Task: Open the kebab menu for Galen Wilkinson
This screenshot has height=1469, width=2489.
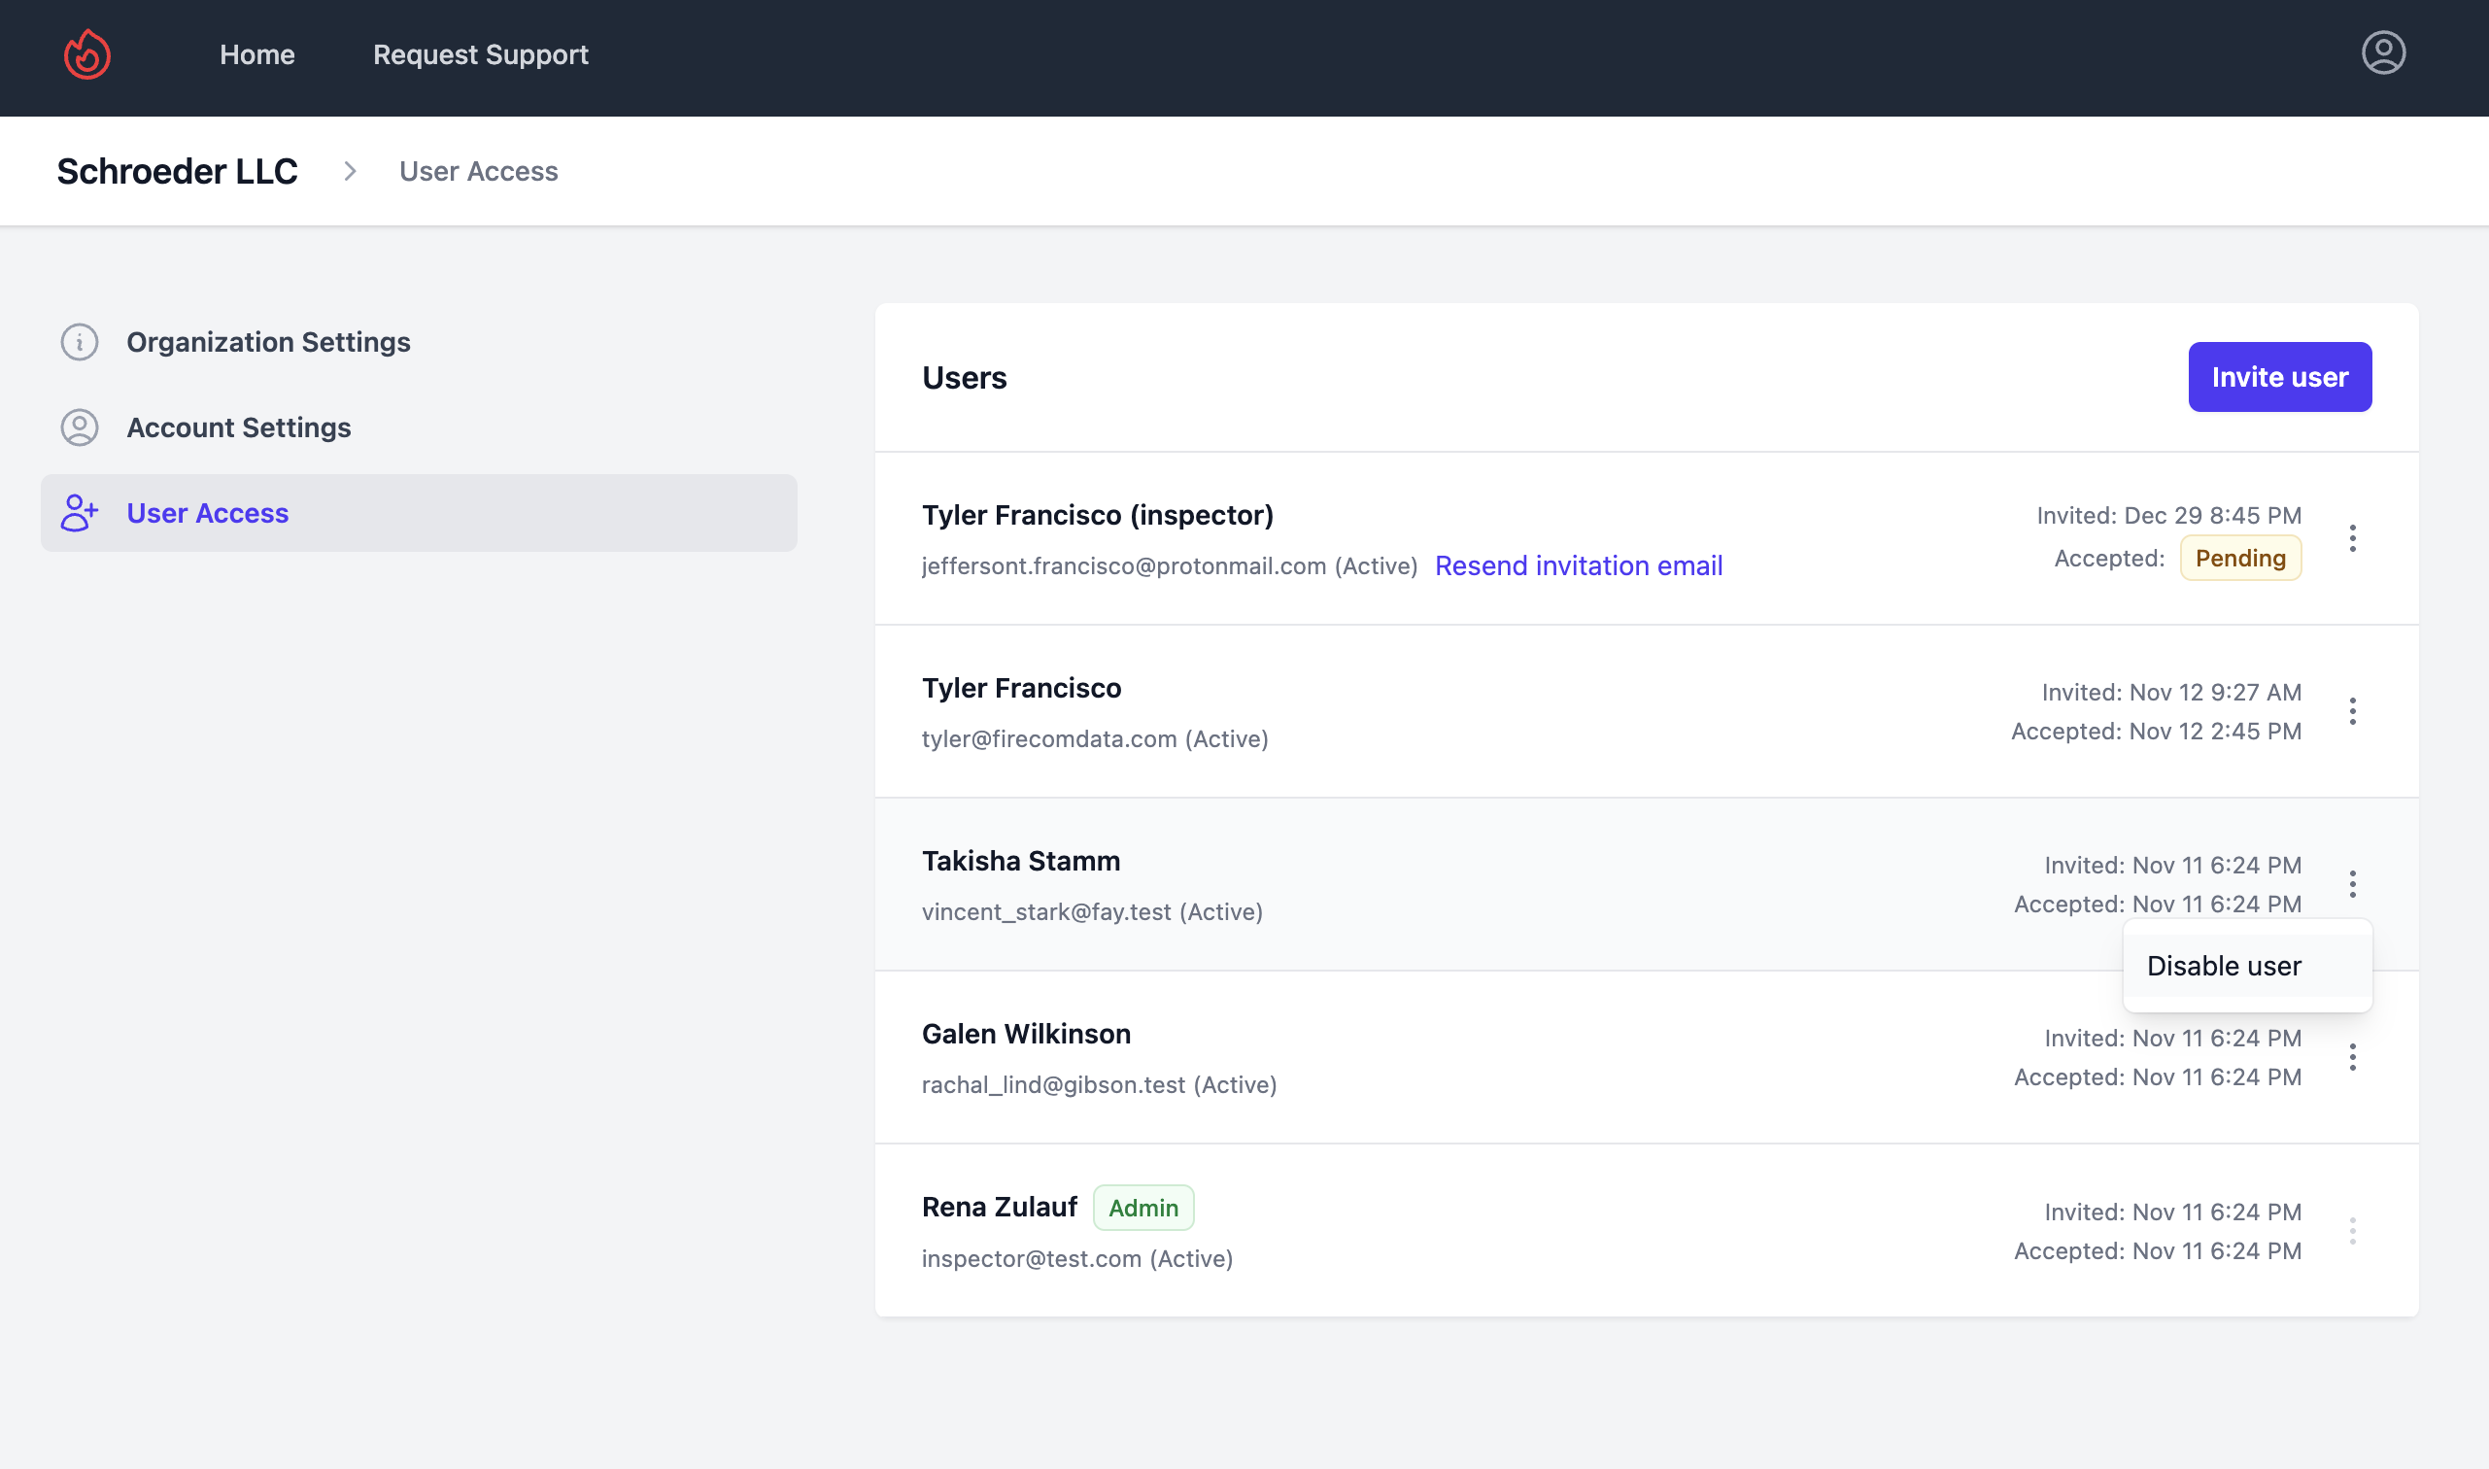Action: click(2353, 1055)
